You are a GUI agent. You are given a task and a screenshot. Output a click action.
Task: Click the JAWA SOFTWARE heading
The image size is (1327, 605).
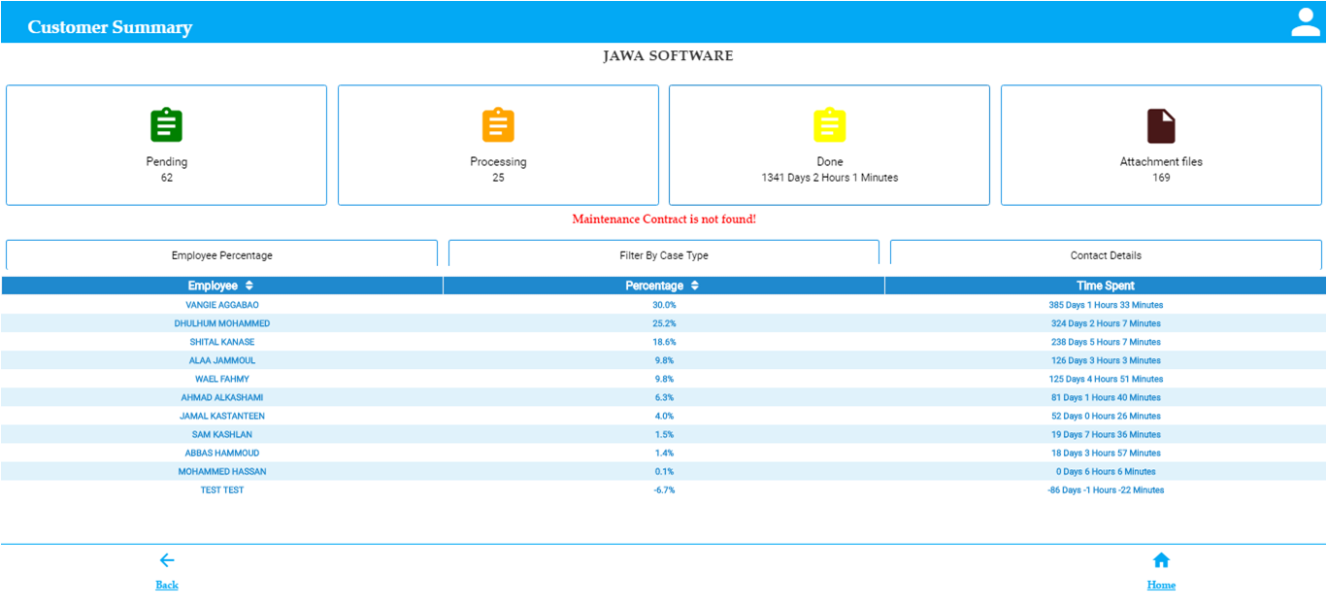(x=668, y=56)
